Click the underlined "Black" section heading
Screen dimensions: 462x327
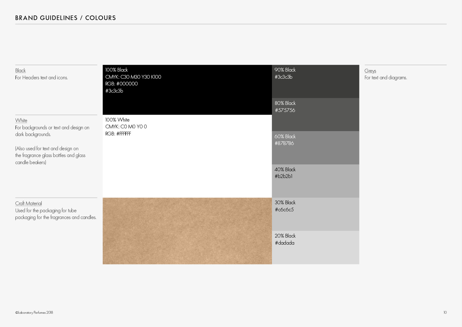(21, 71)
